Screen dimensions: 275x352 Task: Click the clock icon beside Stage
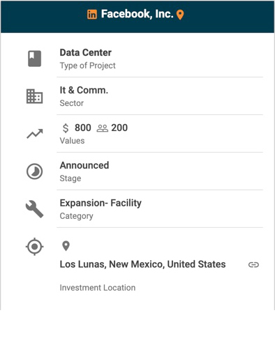pos(34,171)
